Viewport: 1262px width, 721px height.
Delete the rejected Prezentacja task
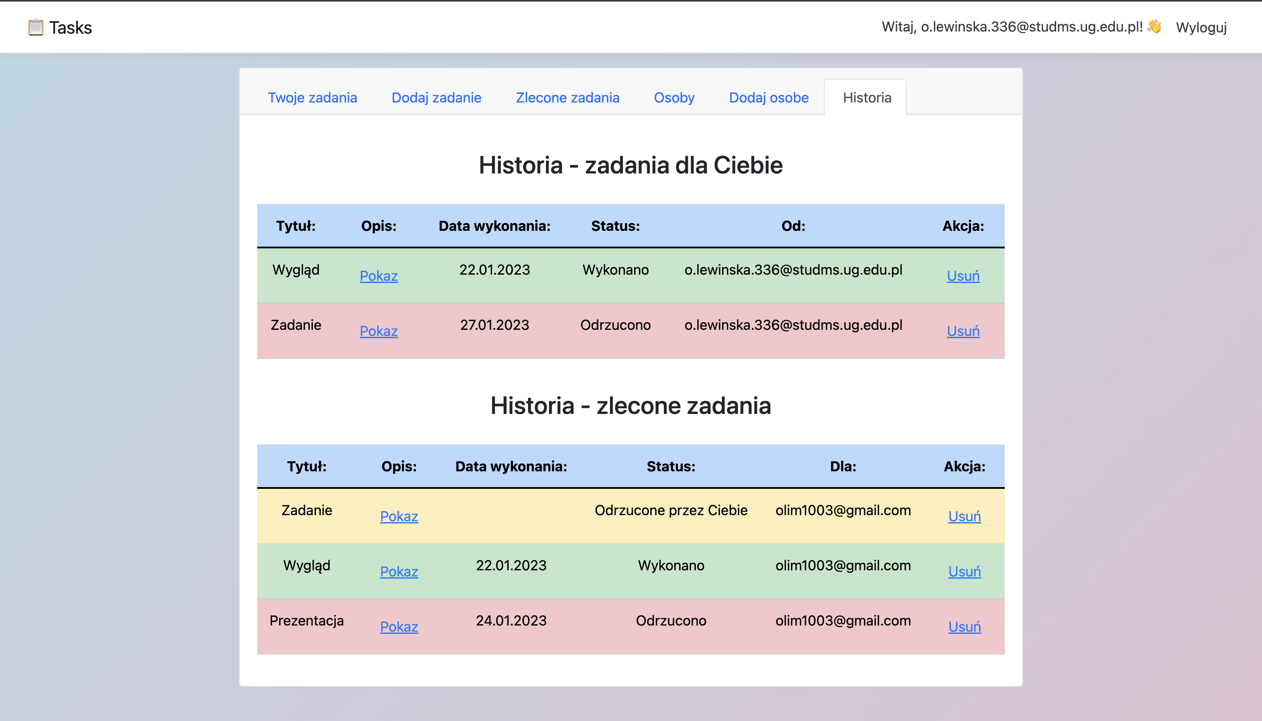point(964,627)
